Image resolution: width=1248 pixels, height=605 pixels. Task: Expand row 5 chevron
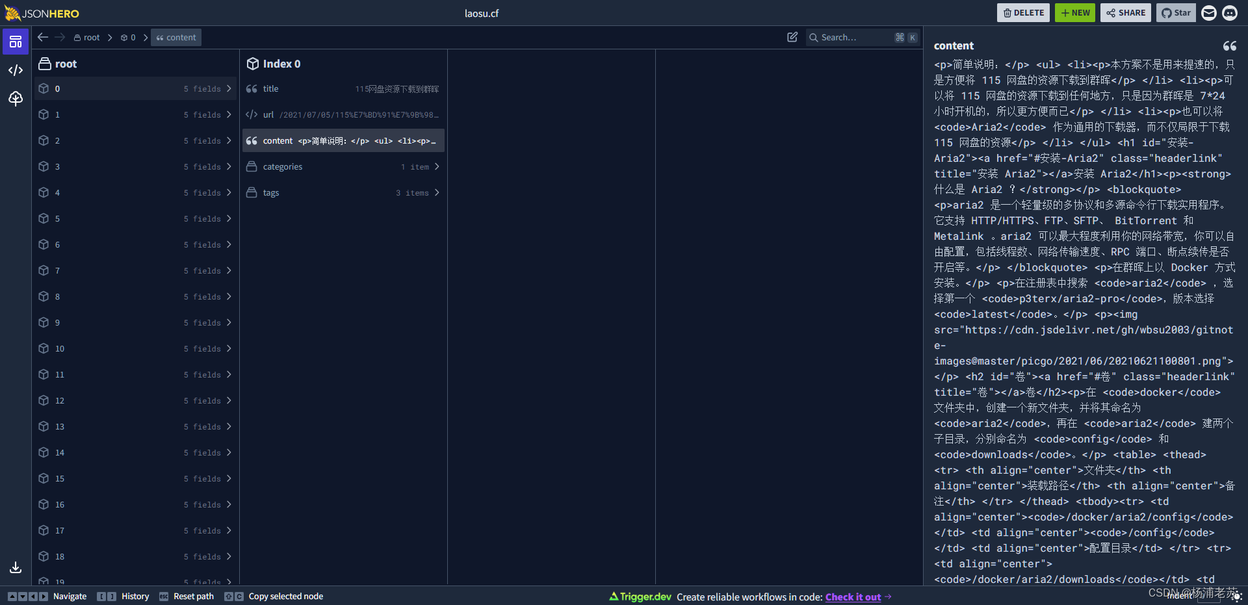tap(229, 218)
